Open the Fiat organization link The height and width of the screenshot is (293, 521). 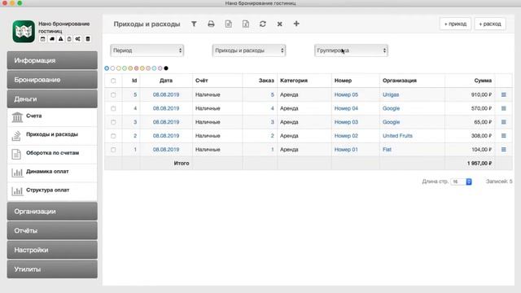tap(387, 150)
